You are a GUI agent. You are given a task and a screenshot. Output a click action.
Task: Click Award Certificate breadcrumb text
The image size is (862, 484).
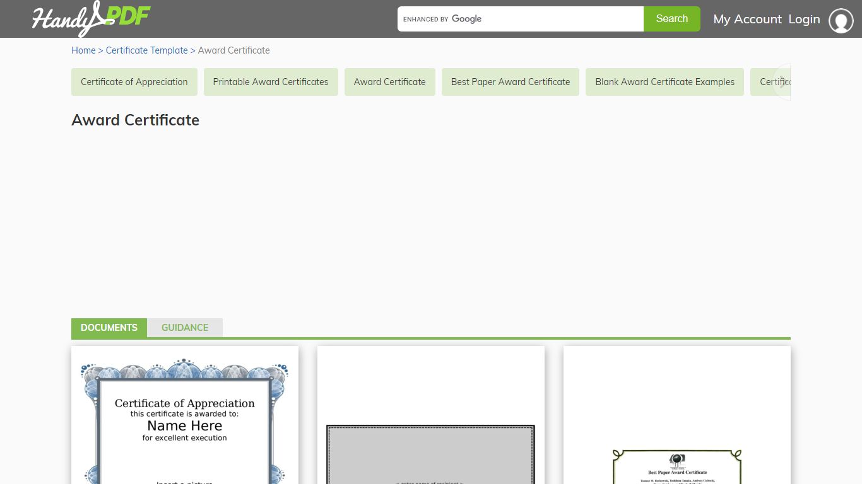click(234, 50)
